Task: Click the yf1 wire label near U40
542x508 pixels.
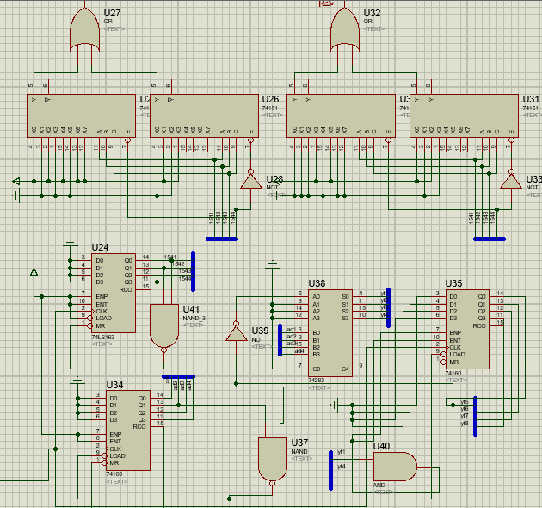Action: (342, 452)
